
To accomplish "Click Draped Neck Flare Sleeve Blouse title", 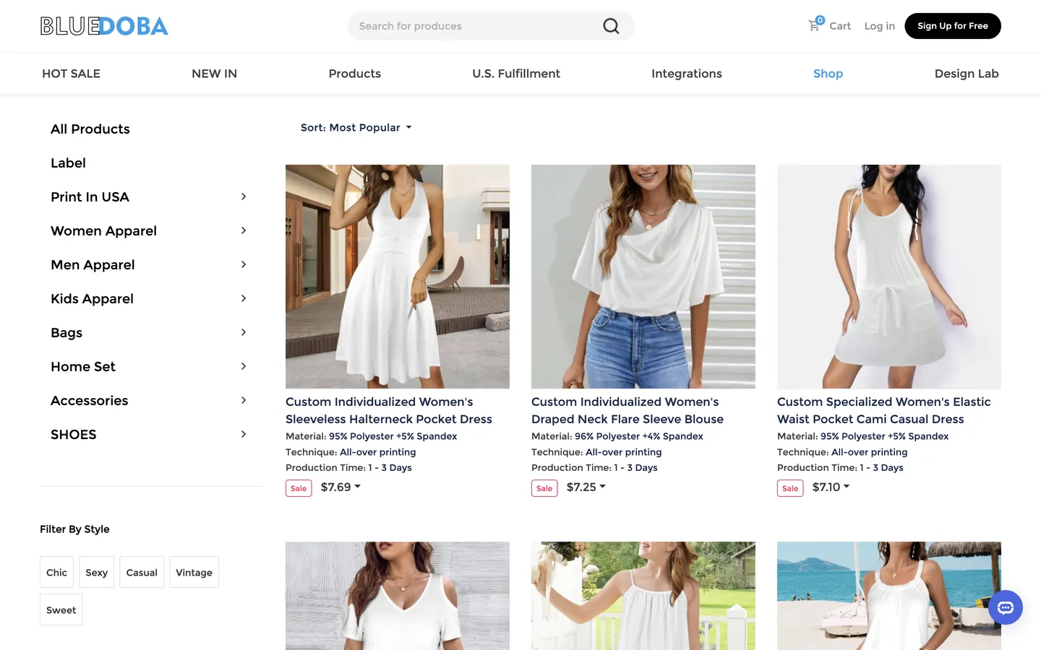I will tap(627, 410).
